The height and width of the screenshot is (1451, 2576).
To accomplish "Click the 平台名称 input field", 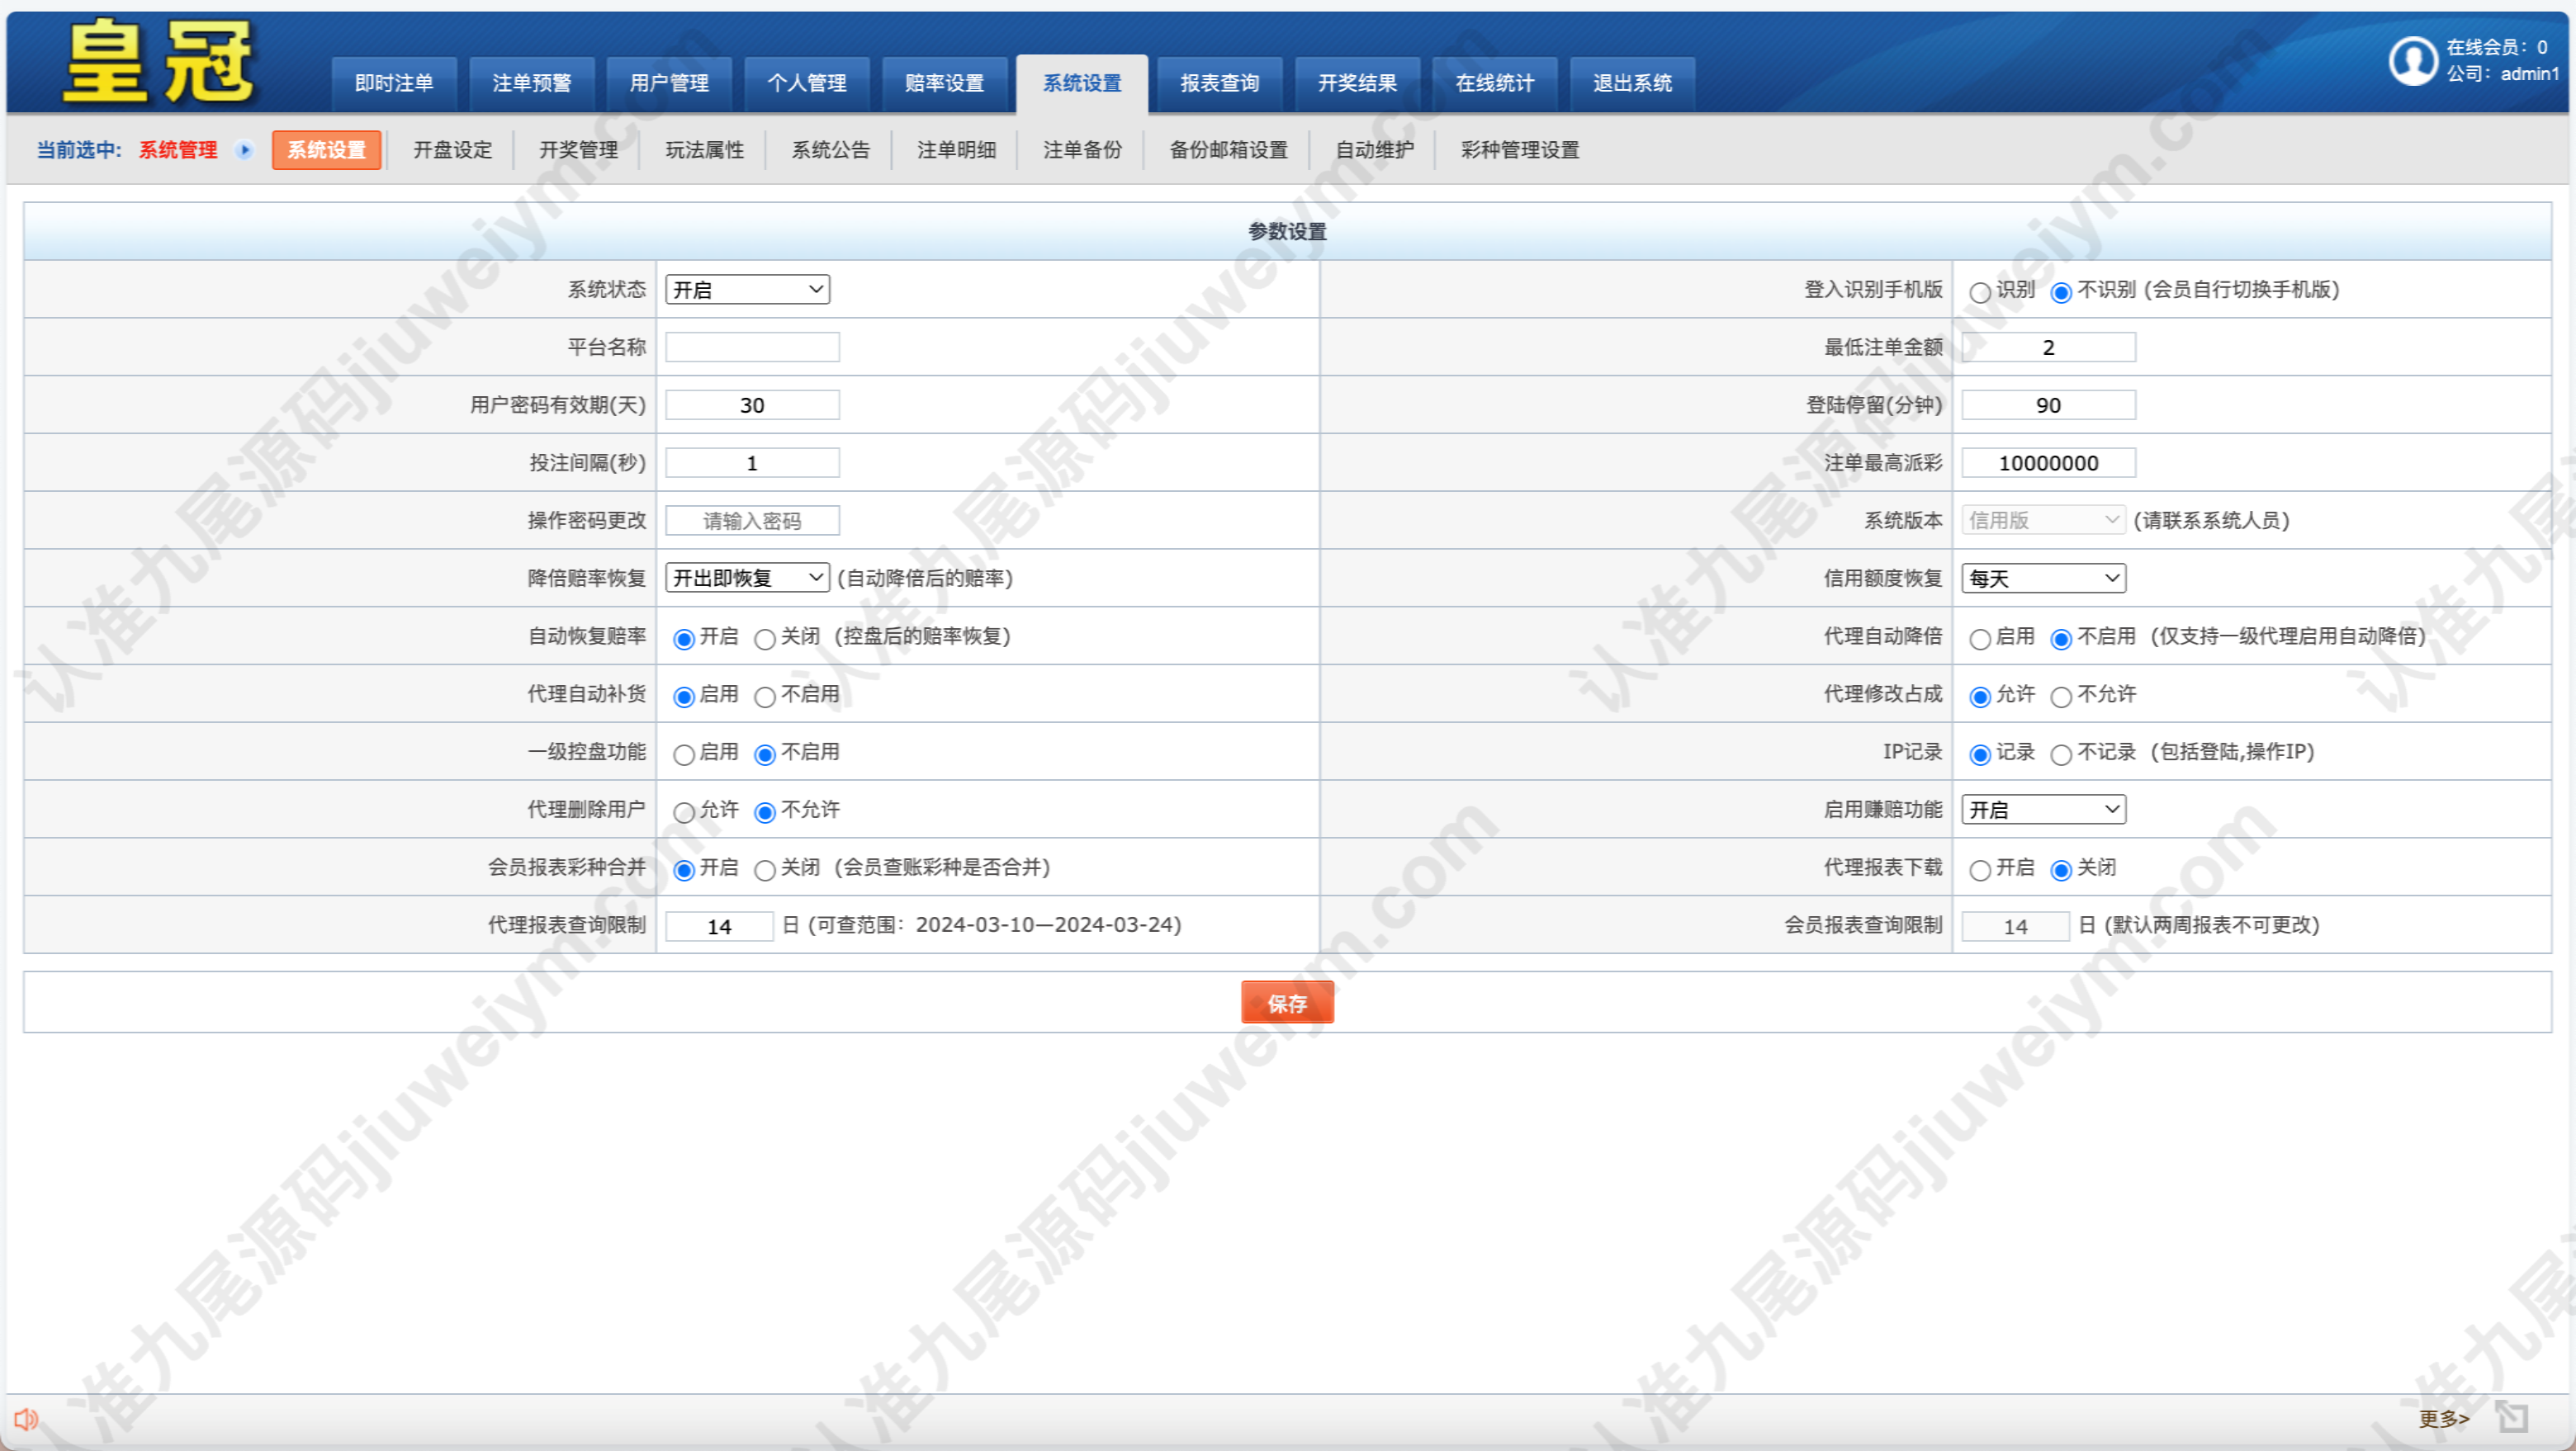I will (752, 347).
